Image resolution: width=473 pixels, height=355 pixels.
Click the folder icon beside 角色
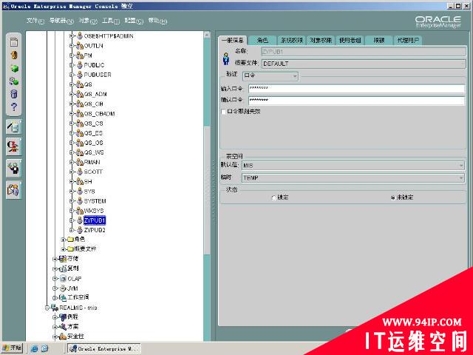click(x=71, y=240)
